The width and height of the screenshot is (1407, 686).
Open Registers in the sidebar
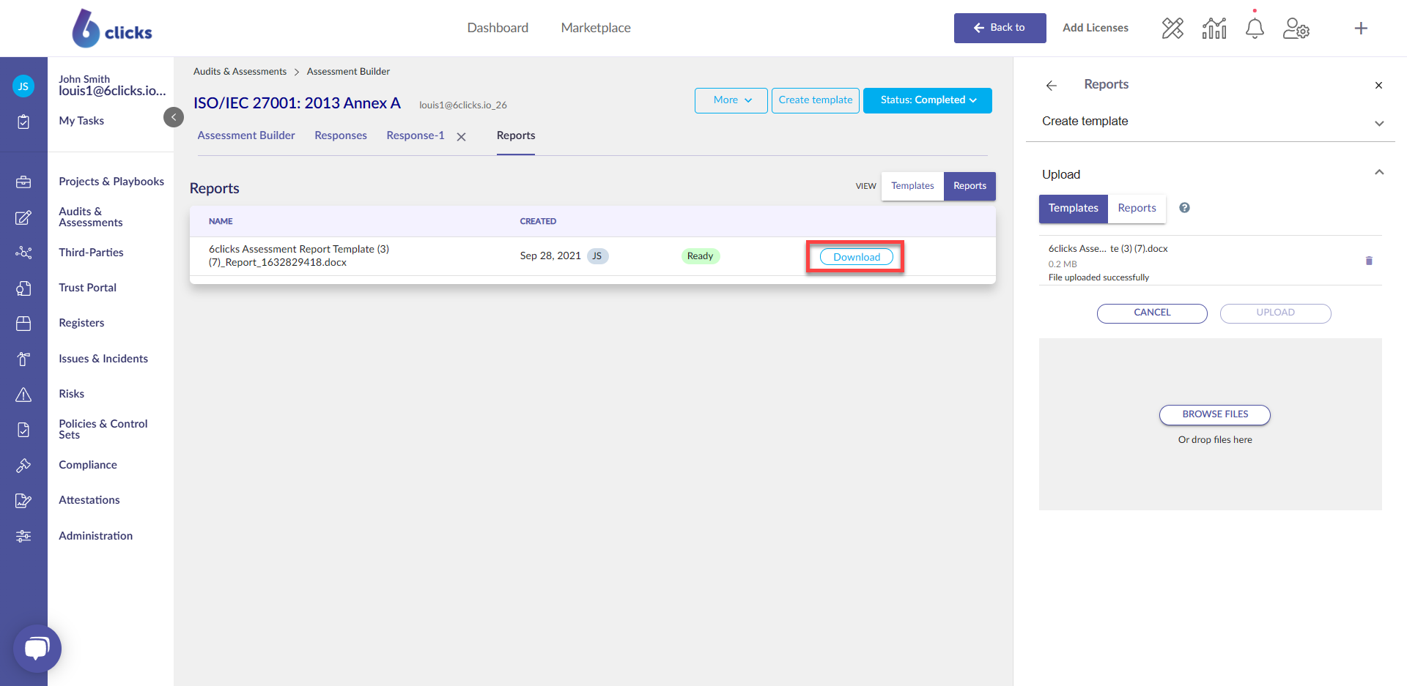(81, 323)
